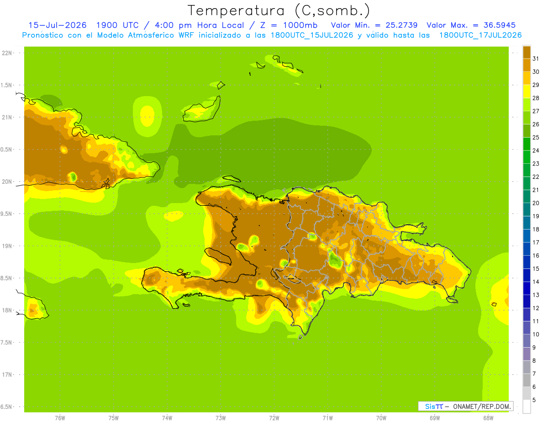Image resolution: width=548 pixels, height=424 pixels.
Task: Click the dark blue colorbar segment between 12 and 13
Action: 527,301
